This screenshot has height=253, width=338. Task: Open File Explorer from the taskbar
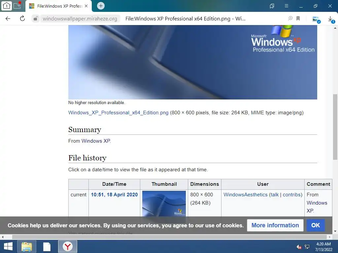click(x=27, y=246)
